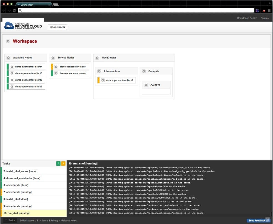Click the browser address bar
Screen dimensions: 273x224
tap(136, 11)
